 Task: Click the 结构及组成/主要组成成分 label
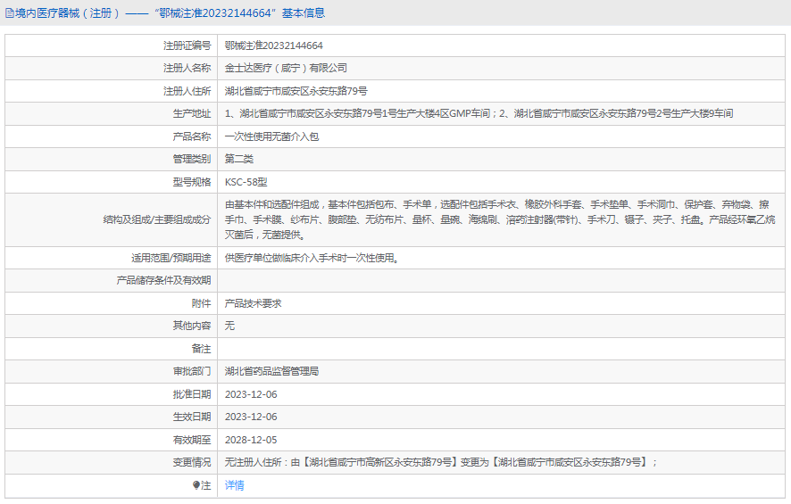(x=157, y=219)
